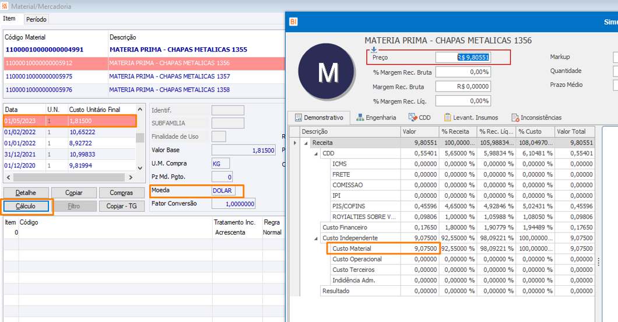Select material row CHAPAS METALICAS 1356
Screen dimensions: 618x322
coord(144,63)
